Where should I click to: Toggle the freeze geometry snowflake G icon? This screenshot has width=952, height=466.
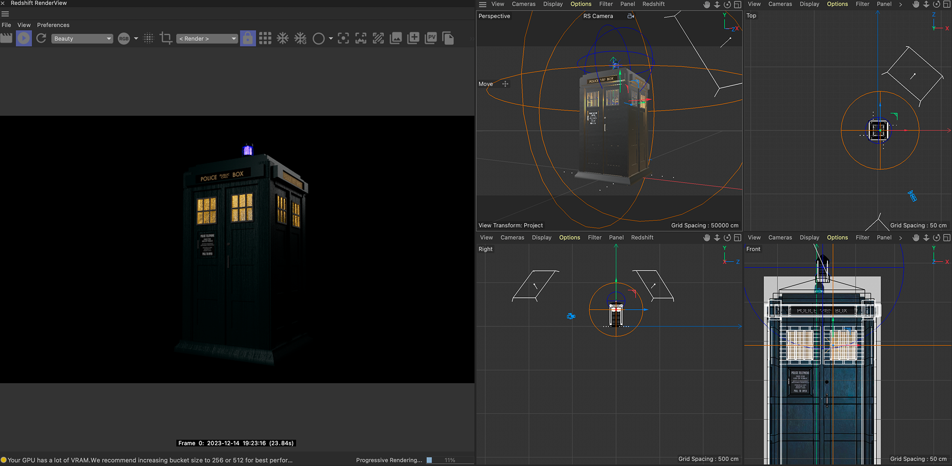pyautogui.click(x=300, y=38)
